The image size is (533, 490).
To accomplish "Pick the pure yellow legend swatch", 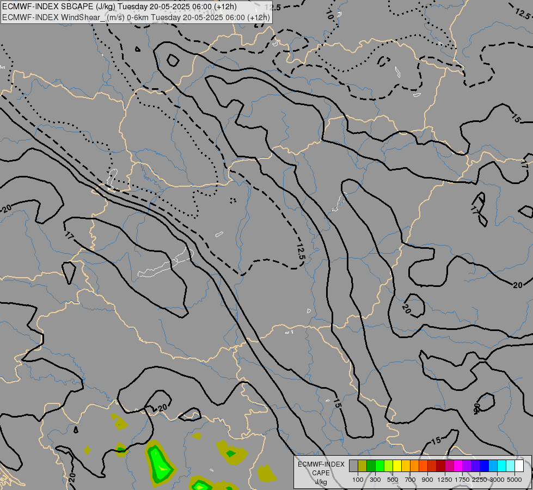I will coord(397,466).
